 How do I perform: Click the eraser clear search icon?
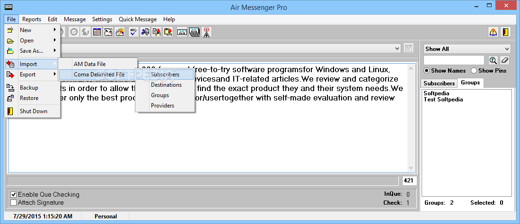point(504,60)
